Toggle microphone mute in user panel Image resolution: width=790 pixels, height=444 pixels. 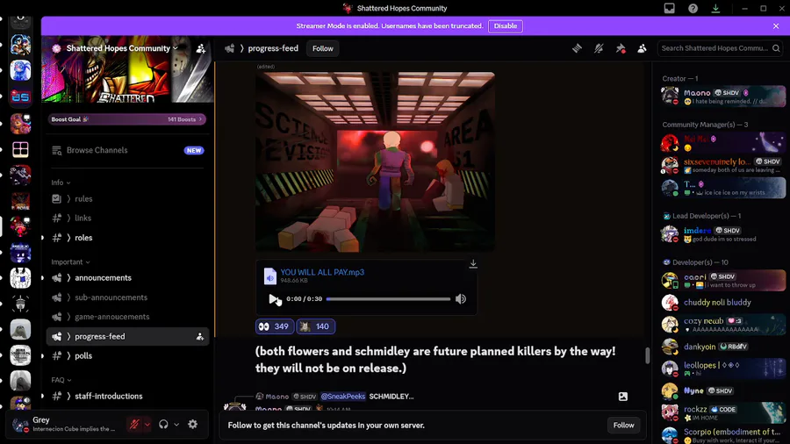click(134, 425)
